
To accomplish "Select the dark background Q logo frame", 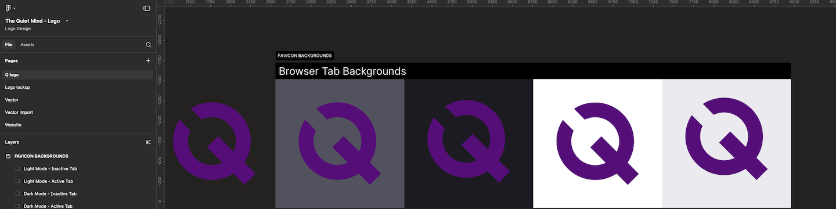I will pos(469,143).
